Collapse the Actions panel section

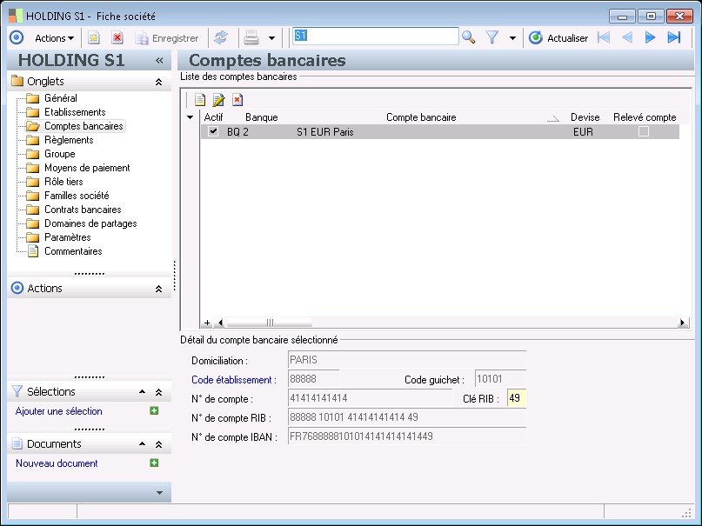pyautogui.click(x=158, y=289)
